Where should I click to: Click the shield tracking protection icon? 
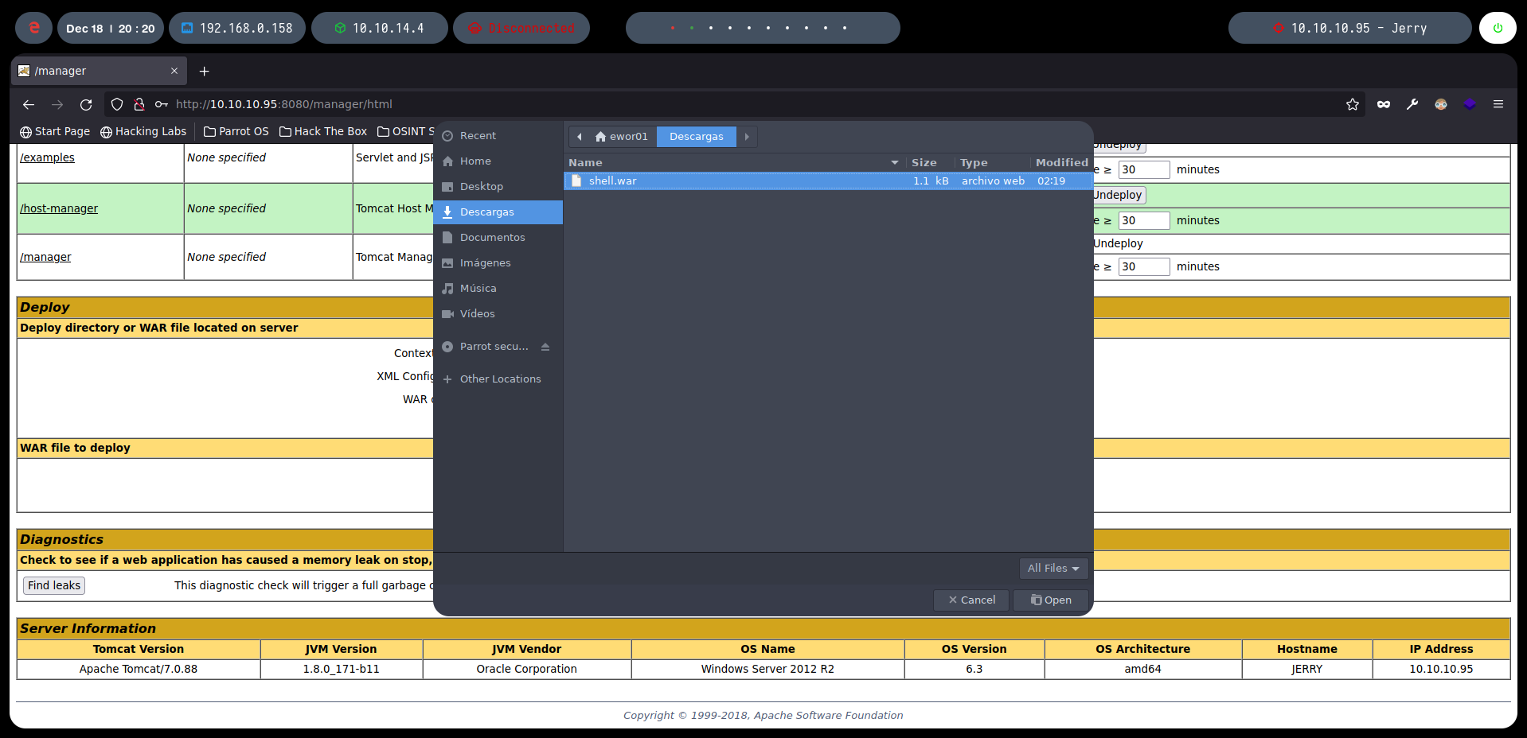click(x=117, y=104)
